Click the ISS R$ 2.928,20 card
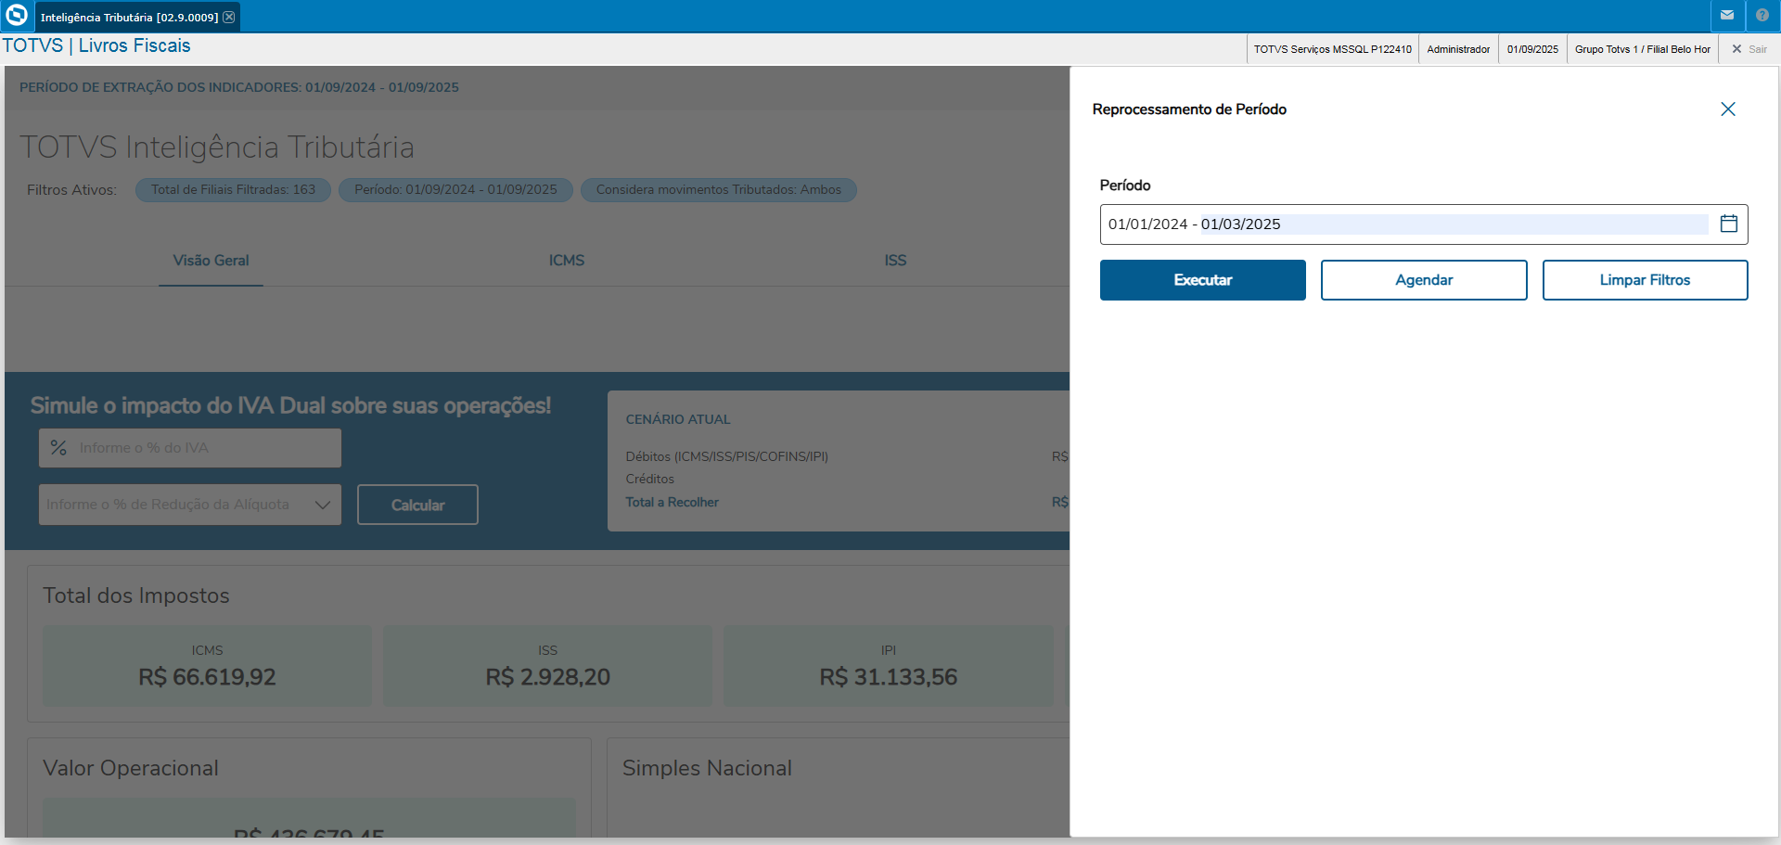Screen dimensions: 1781x845 547,666
